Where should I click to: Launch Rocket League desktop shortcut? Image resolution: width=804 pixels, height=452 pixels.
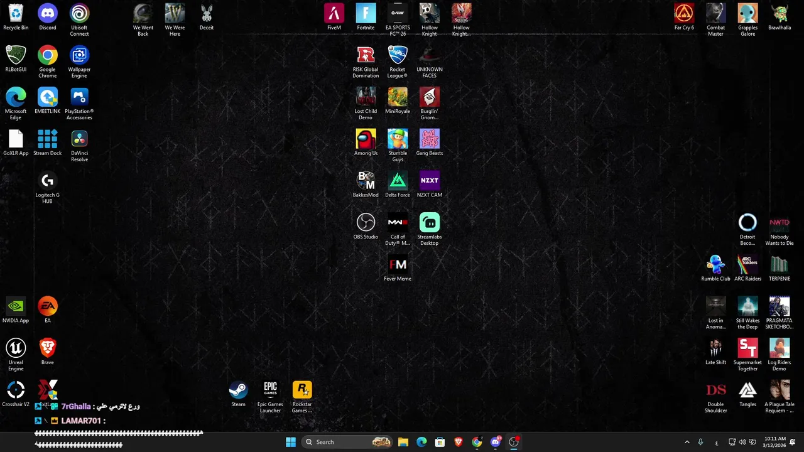398,62
